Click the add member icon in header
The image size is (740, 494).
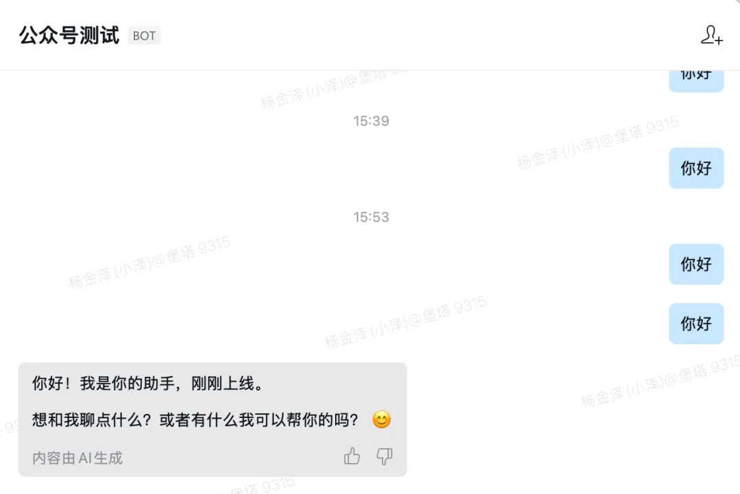(712, 36)
